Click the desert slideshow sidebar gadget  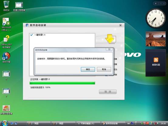point(156,39)
